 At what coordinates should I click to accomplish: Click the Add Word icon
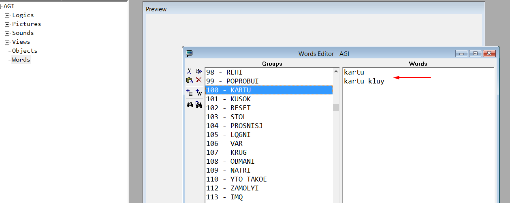198,92
